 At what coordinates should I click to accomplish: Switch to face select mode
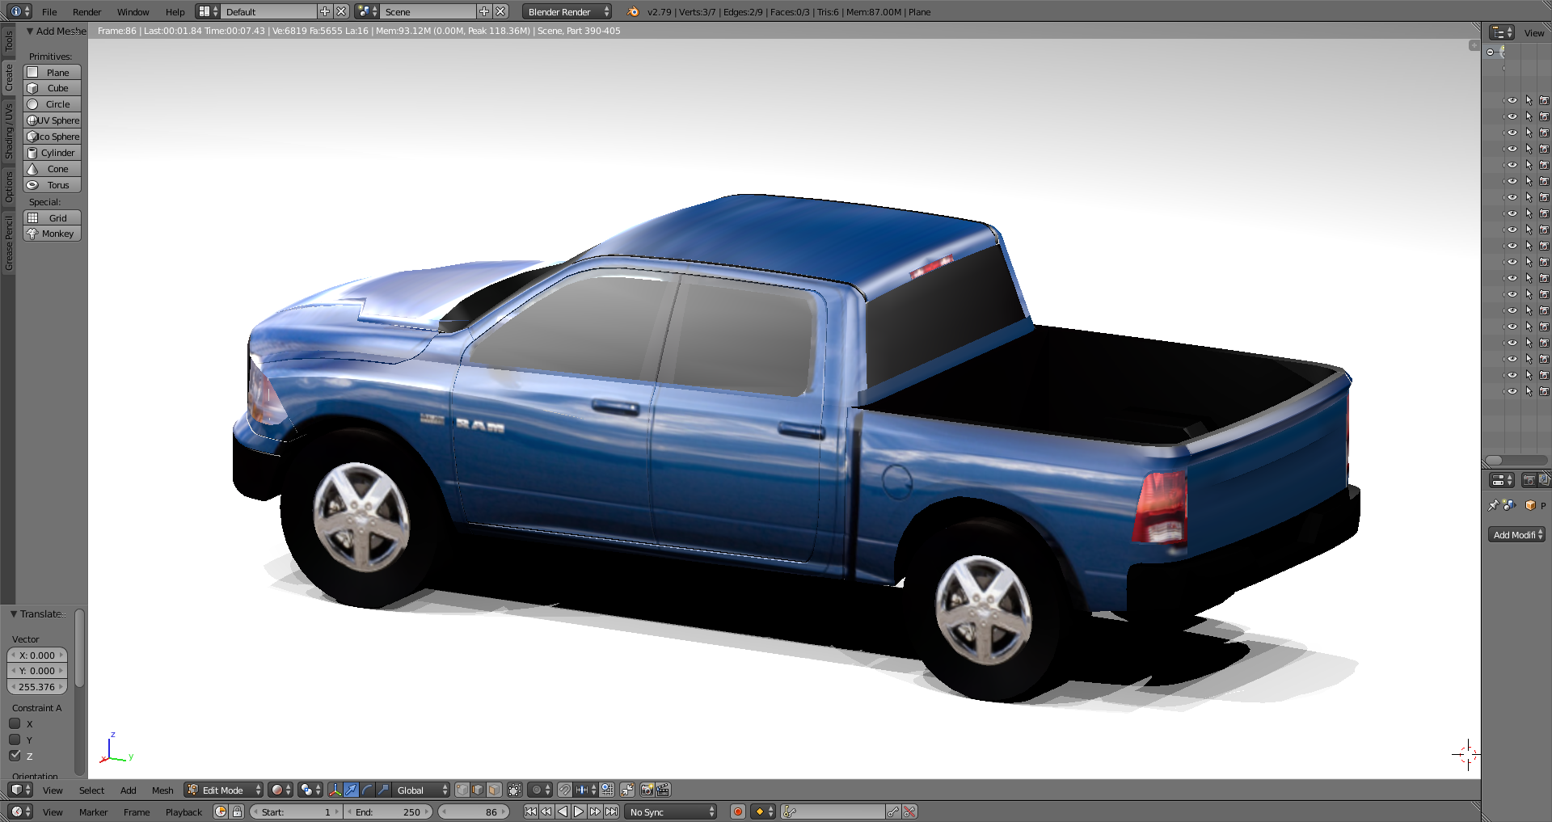point(494,790)
